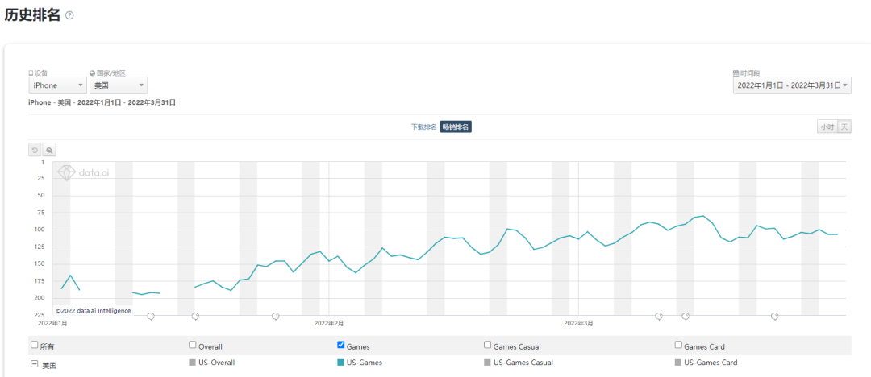
Task: Select the 天 granularity button
Action: click(844, 127)
